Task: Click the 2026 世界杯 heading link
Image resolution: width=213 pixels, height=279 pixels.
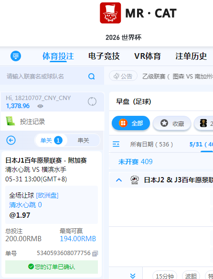Action: point(123,37)
